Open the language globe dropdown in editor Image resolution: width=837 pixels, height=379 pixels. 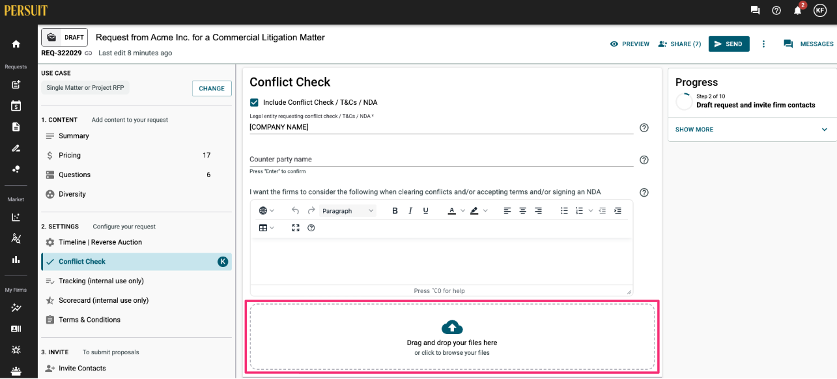266,210
